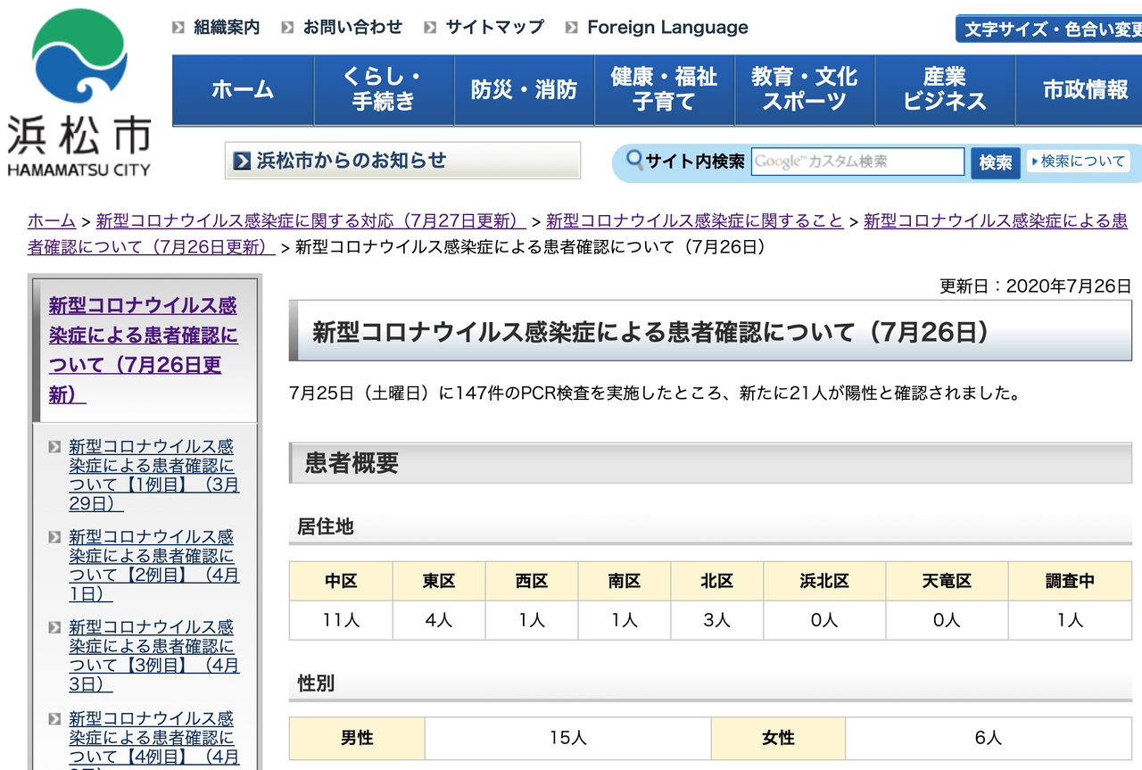Click the Hamamatsu City logo
The image size is (1142, 770).
point(79,94)
